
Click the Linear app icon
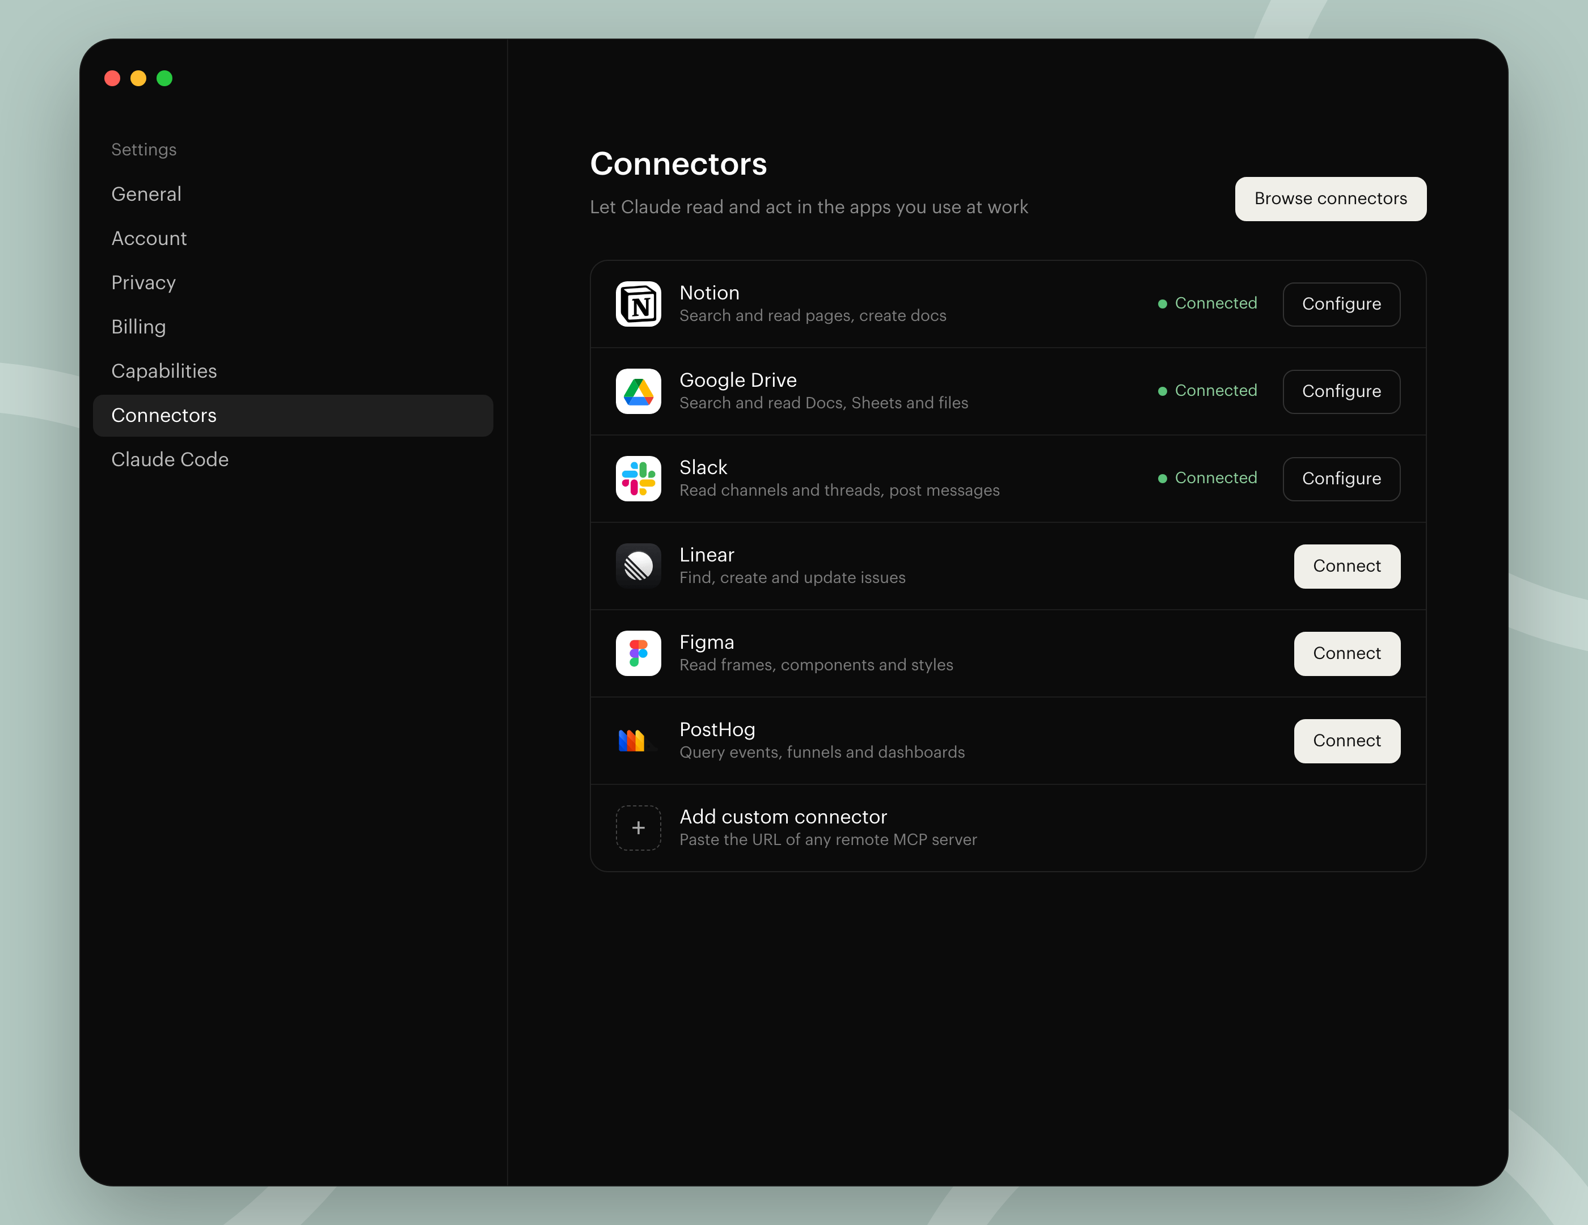[x=637, y=565]
